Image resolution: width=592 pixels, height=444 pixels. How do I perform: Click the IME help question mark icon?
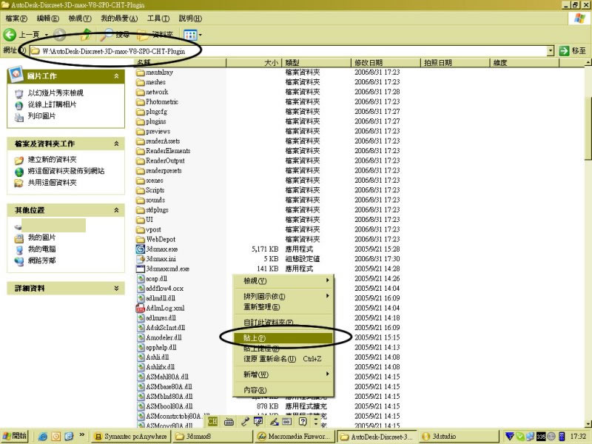[303, 421]
